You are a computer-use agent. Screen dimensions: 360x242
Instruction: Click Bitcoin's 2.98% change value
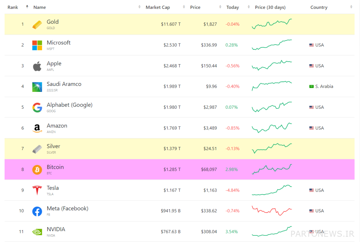tap(231, 169)
